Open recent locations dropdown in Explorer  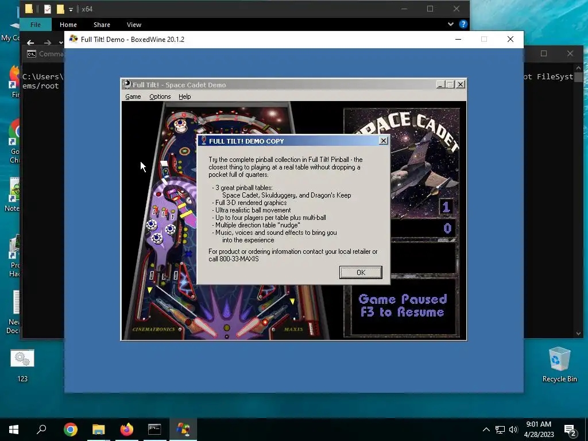point(61,42)
